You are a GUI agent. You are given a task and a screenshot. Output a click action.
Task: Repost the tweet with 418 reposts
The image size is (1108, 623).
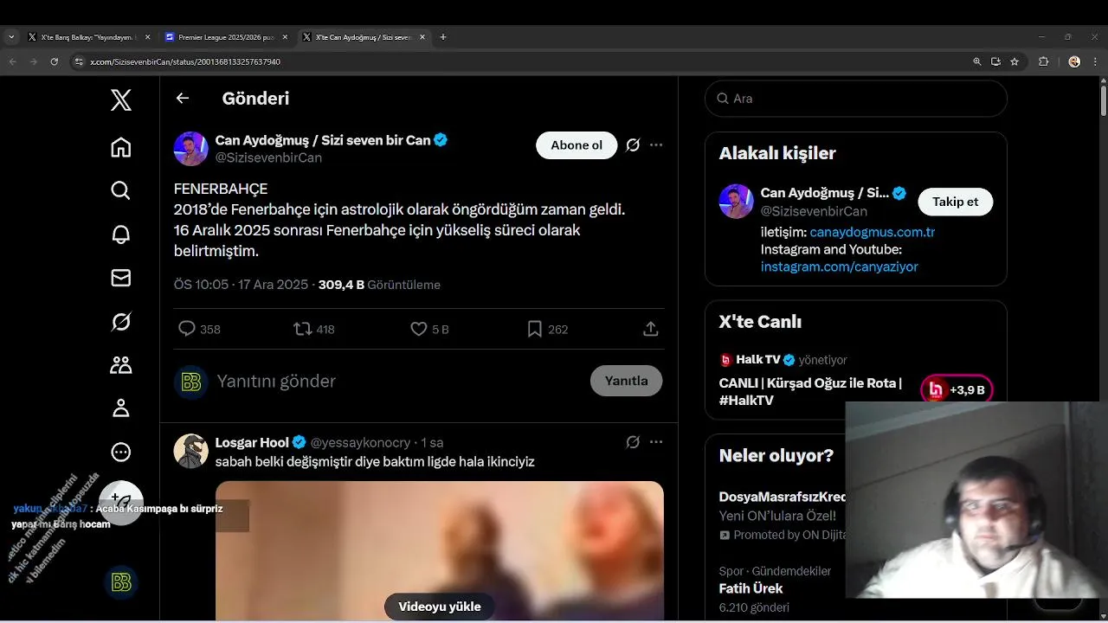[303, 329]
